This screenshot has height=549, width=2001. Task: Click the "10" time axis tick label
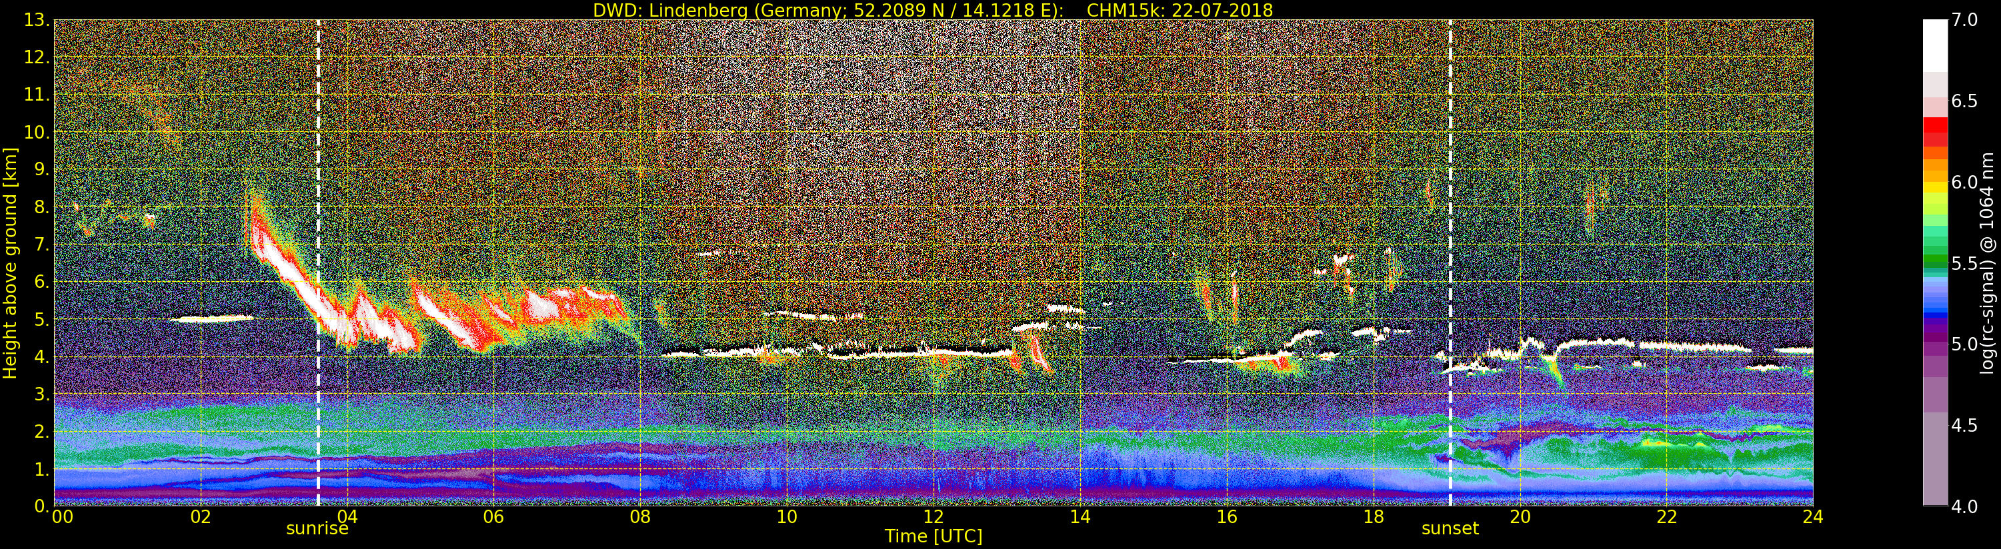(x=787, y=517)
